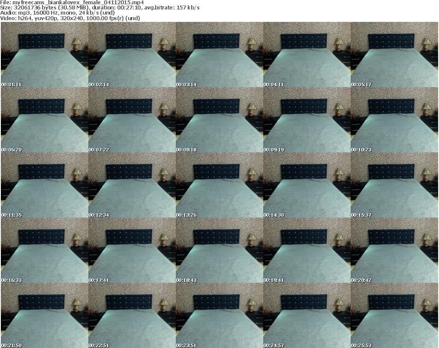Click the Audio mp3 info line

pos(57,13)
